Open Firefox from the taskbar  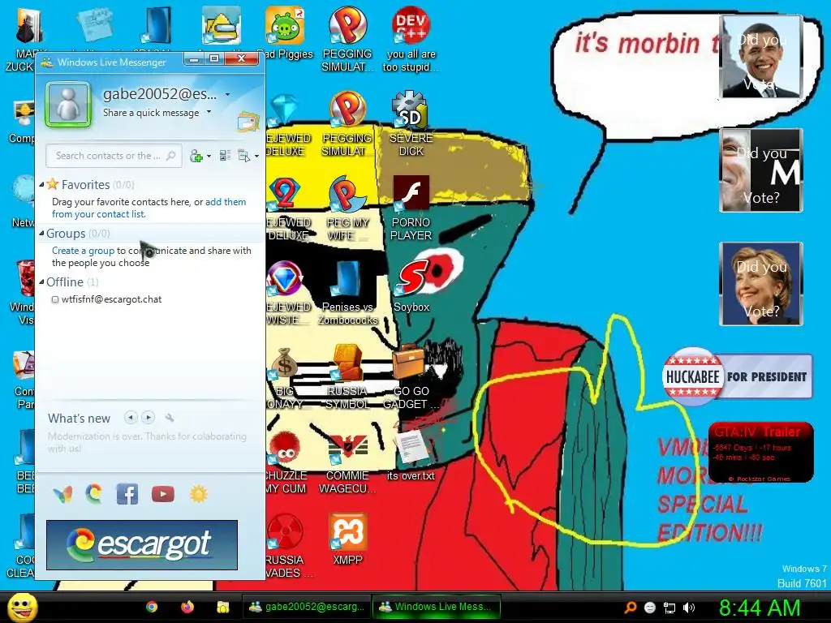pyautogui.click(x=187, y=607)
